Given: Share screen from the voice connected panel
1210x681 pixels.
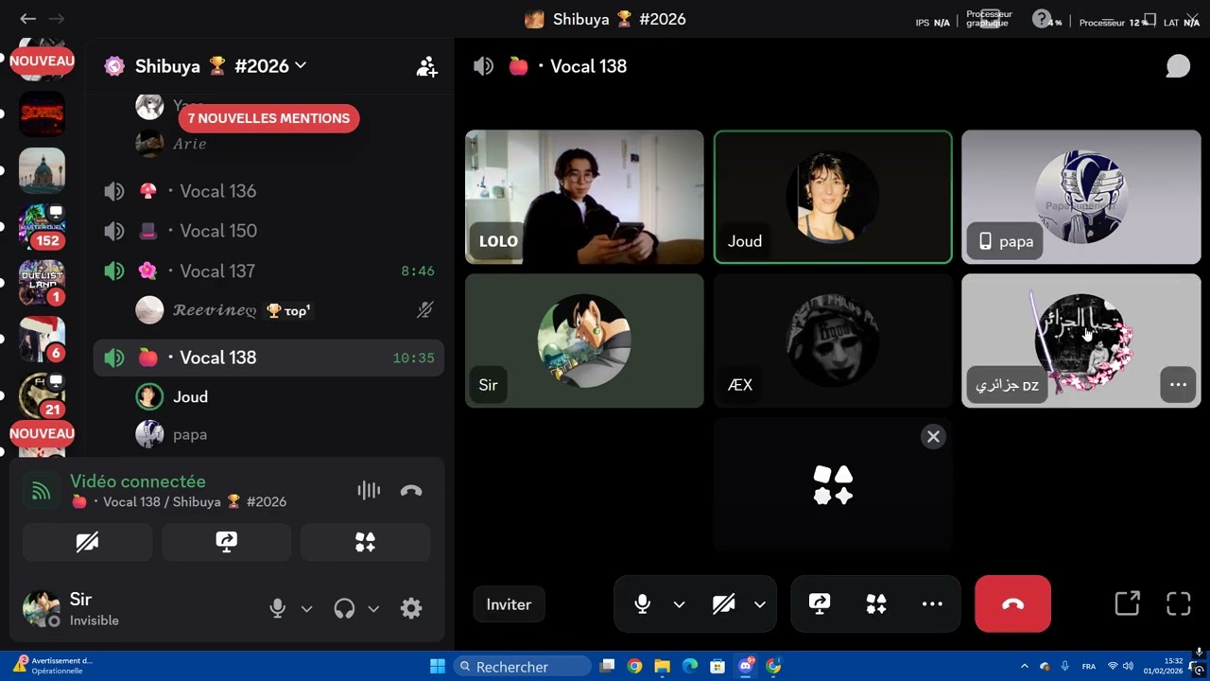Looking at the screenshot, I should coord(226,542).
